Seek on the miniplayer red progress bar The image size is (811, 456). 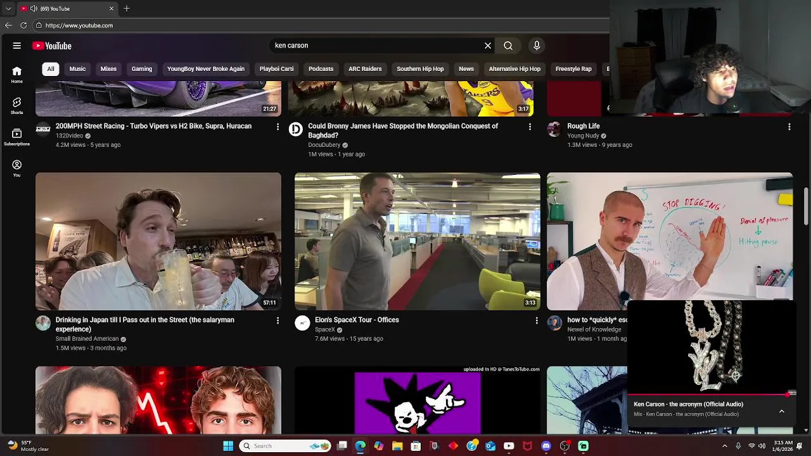coord(712,394)
